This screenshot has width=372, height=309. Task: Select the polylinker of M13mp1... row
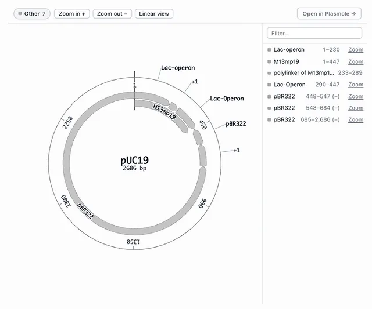click(315, 73)
